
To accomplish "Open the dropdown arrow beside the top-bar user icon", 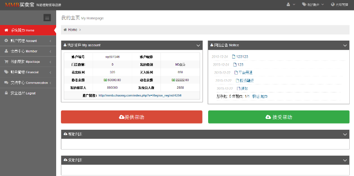I will (294, 5).
